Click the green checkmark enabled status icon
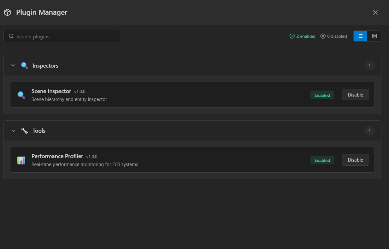Screen dimensions: 389x249 point(292,36)
